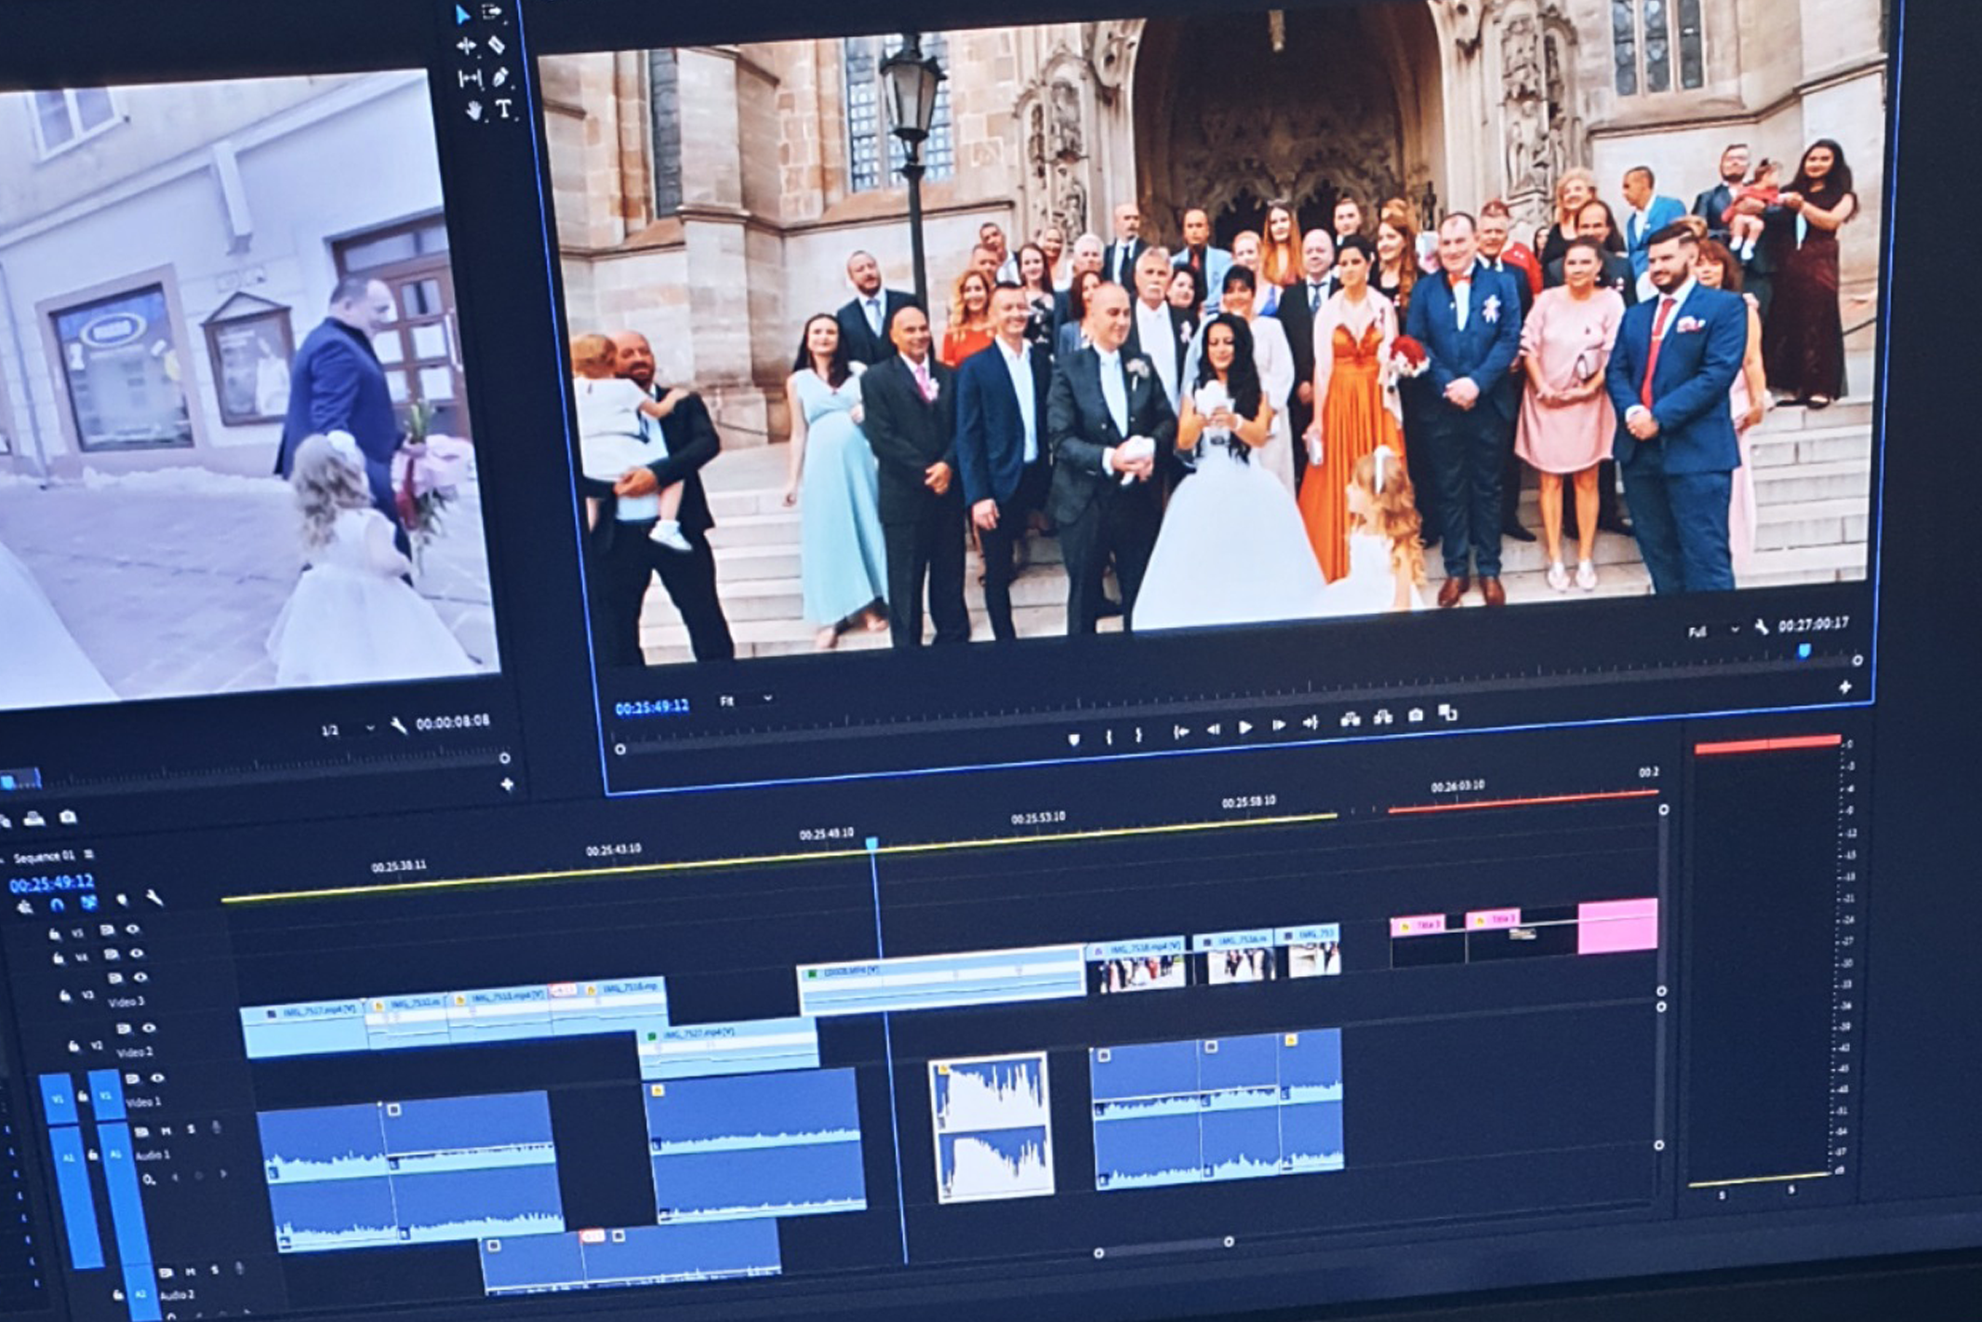This screenshot has width=1982, height=1322.
Task: Open the Sequence 01 panel menu
Action: (88, 854)
